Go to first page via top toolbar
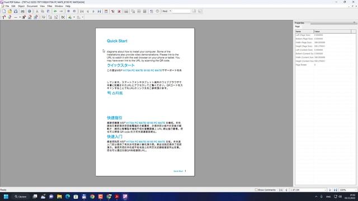Viewport: 358px width, 201px height. 82,11
